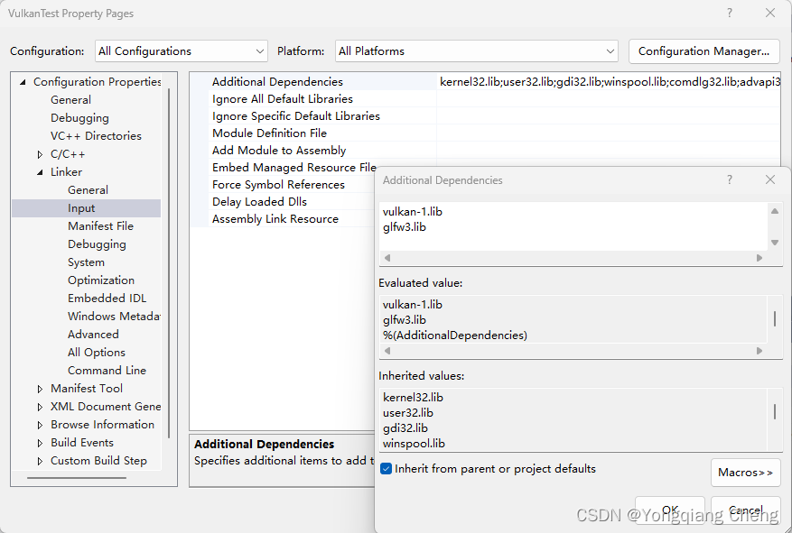
Task: Select the Command Line page
Action: coord(107,370)
